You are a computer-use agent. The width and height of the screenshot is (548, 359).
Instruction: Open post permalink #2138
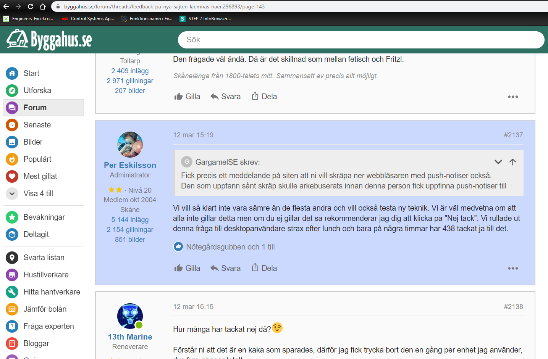point(513,307)
